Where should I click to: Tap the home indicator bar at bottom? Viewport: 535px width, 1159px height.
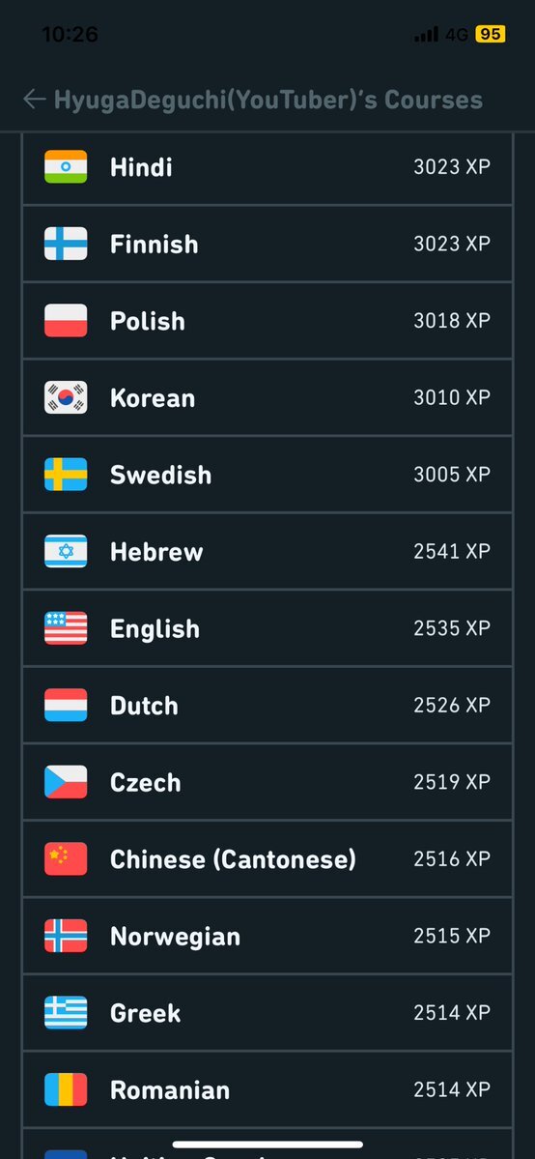(267, 1145)
